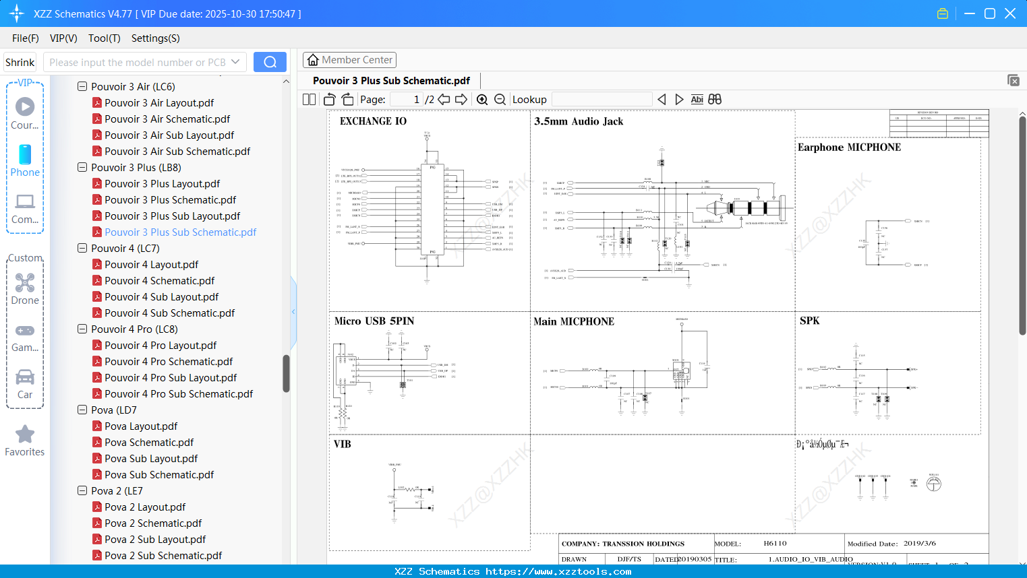The image size is (1027, 578).
Task: Toggle the two-page layout view
Action: pos(308,98)
